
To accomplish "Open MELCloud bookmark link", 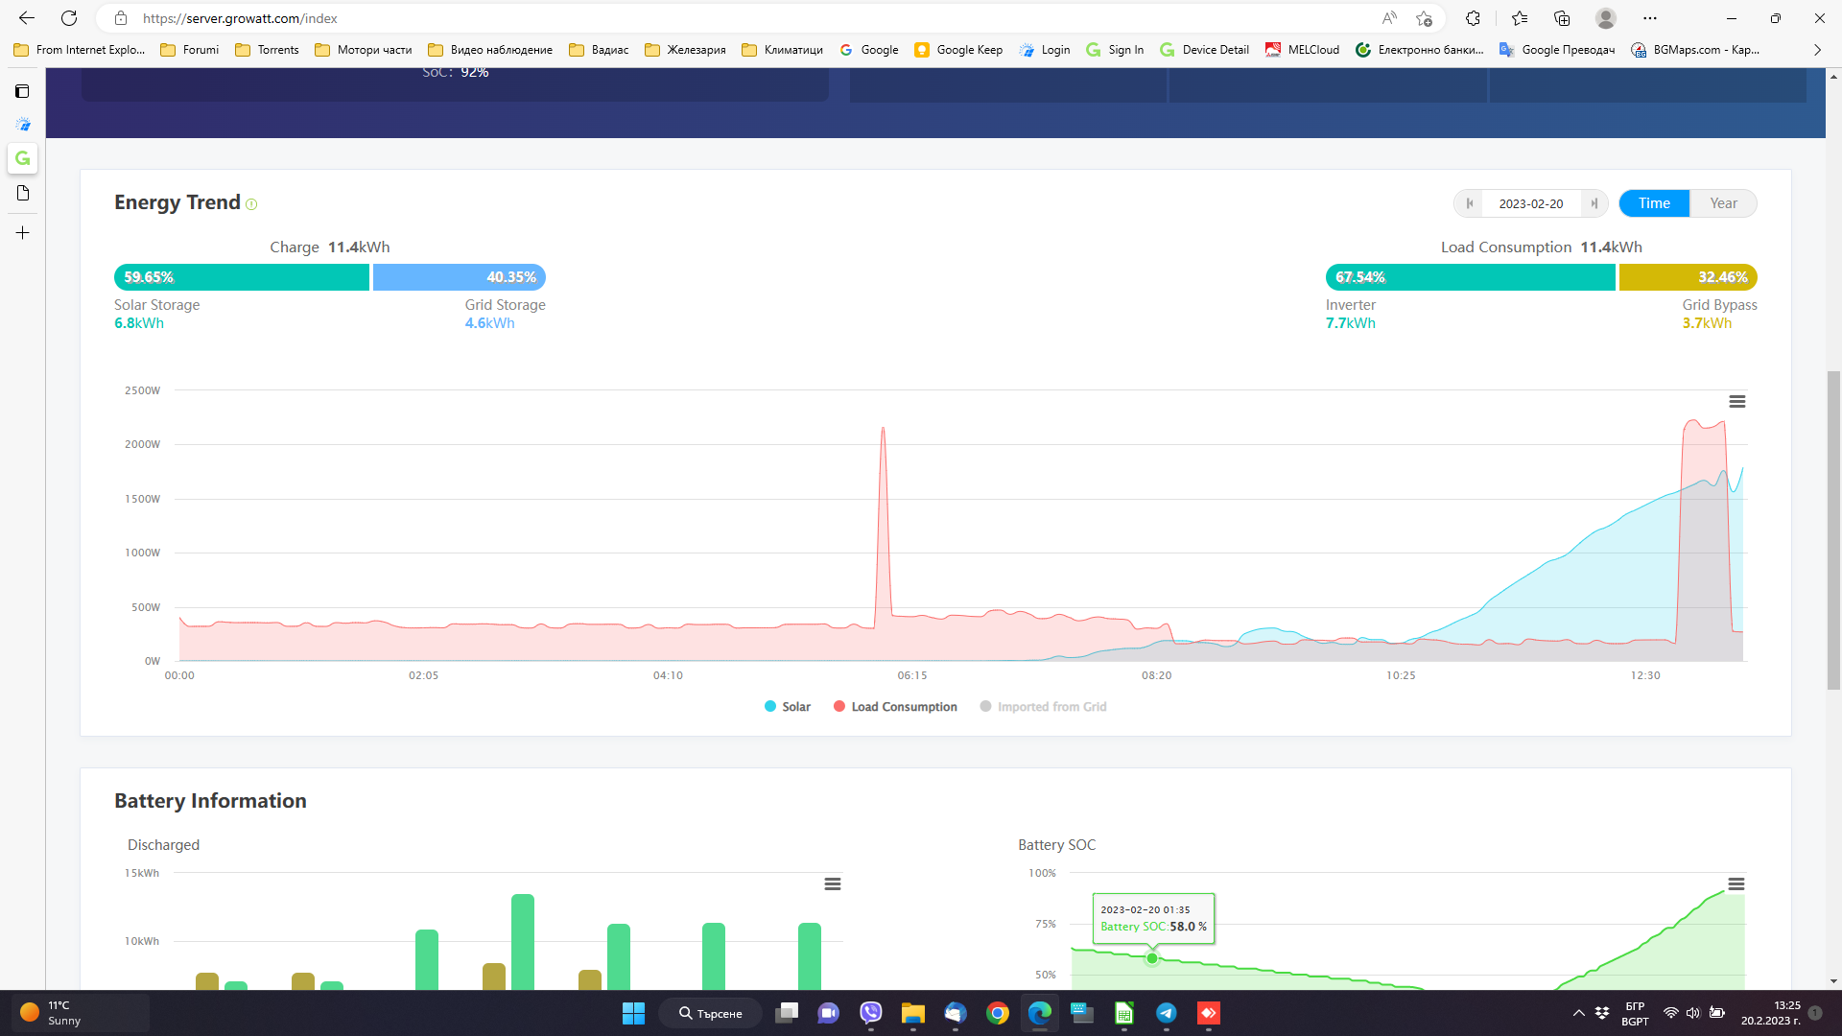I will coord(1302,50).
